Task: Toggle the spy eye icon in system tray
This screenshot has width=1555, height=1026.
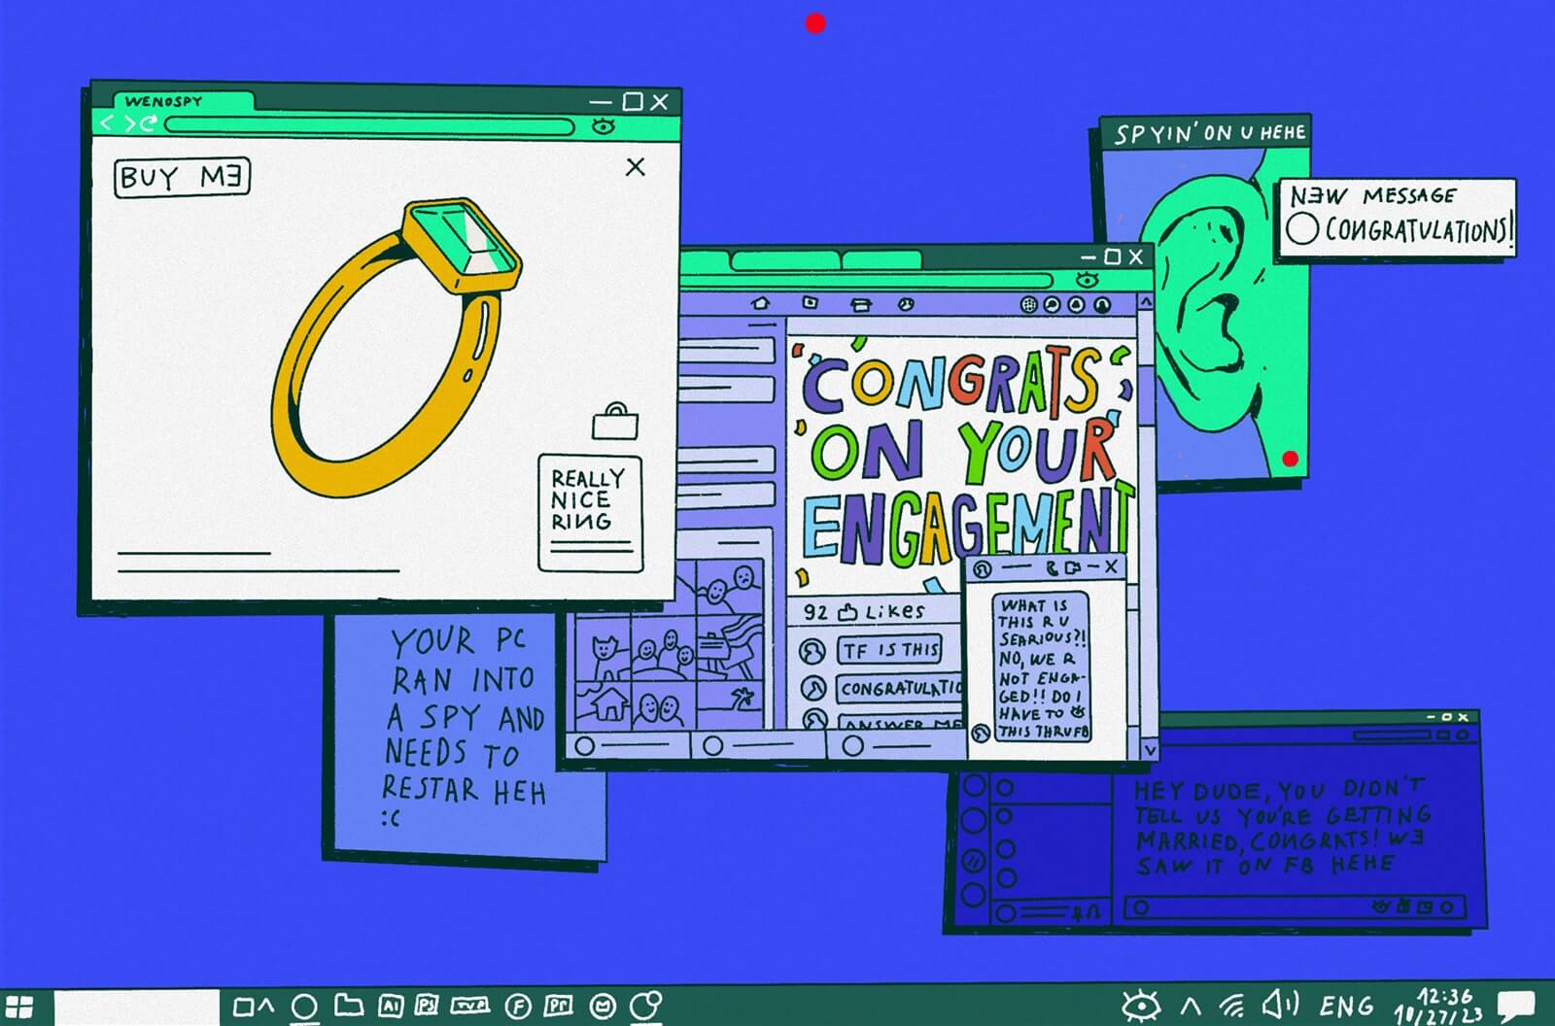Action: pyautogui.click(x=1140, y=1005)
